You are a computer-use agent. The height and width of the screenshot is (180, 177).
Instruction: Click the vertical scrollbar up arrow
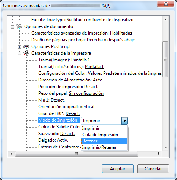coord(165,20)
